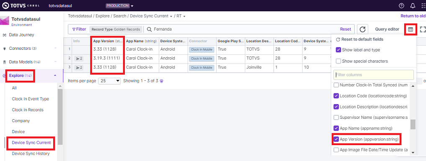This screenshot has width=426, height=161.
Task: Click the shield icon beside Showing 1 - 3
Action: (161, 81)
